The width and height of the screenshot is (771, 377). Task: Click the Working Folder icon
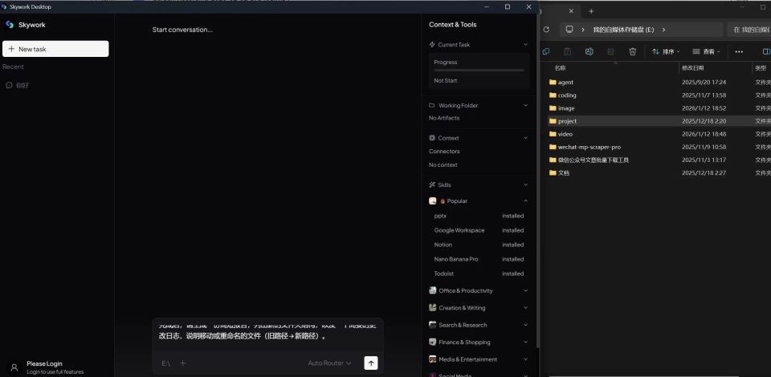click(x=432, y=106)
